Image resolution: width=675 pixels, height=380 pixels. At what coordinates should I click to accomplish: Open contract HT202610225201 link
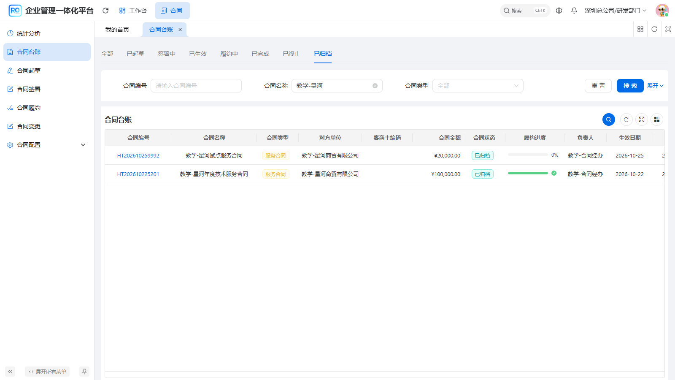click(138, 174)
